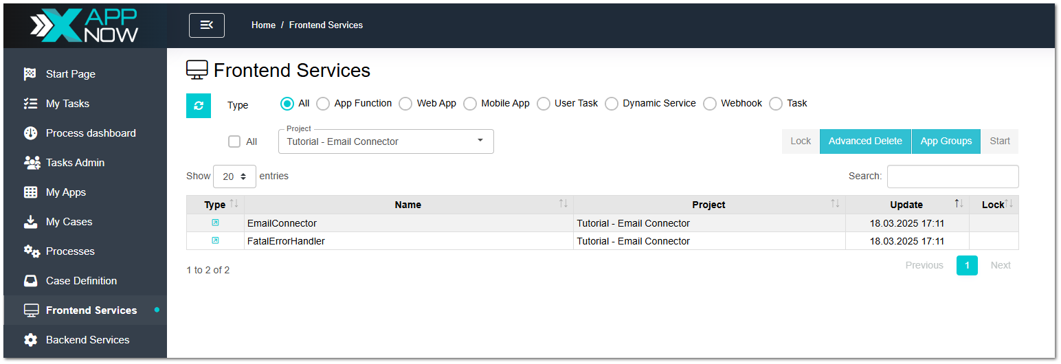Click the Search input field

tap(952, 177)
